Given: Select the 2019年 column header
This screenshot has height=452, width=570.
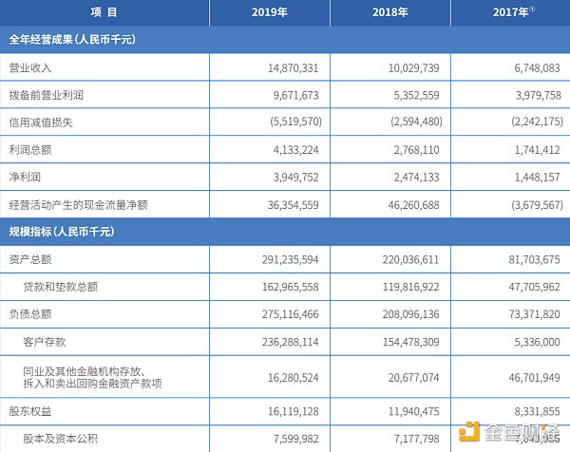Looking at the screenshot, I should 269,13.
